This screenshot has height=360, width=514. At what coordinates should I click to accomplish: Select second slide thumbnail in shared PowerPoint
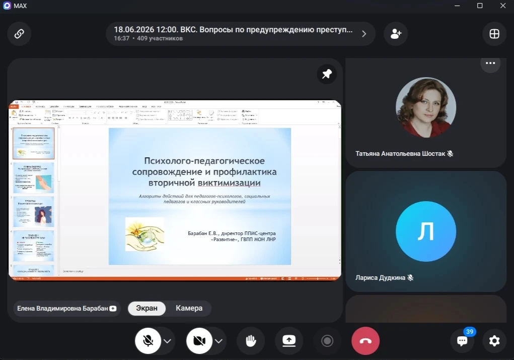point(33,177)
